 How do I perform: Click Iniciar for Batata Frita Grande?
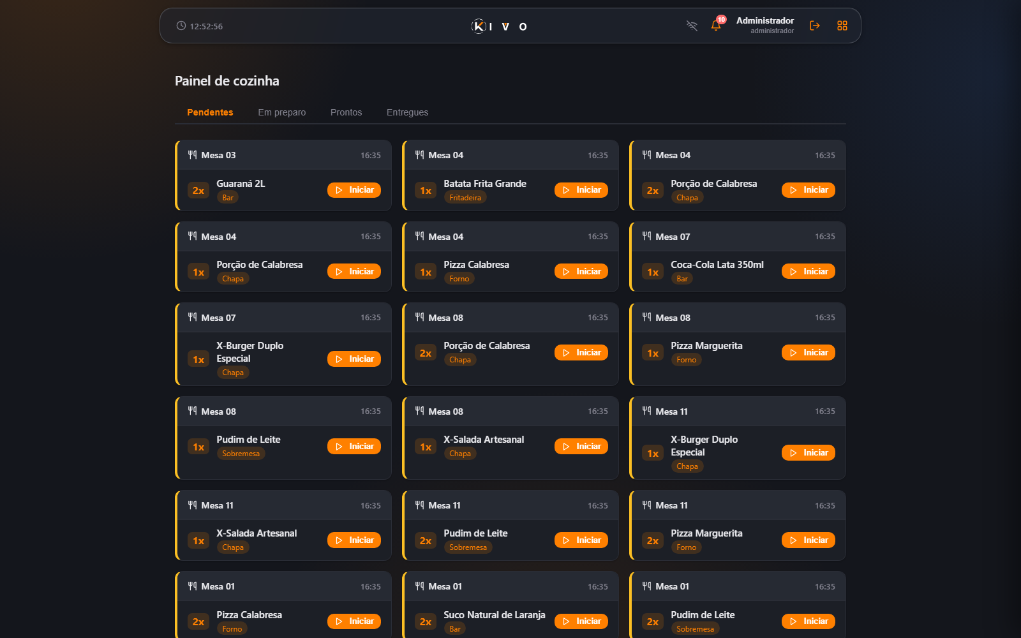coord(581,190)
